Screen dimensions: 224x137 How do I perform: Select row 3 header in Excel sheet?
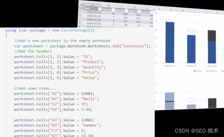(80, 15)
